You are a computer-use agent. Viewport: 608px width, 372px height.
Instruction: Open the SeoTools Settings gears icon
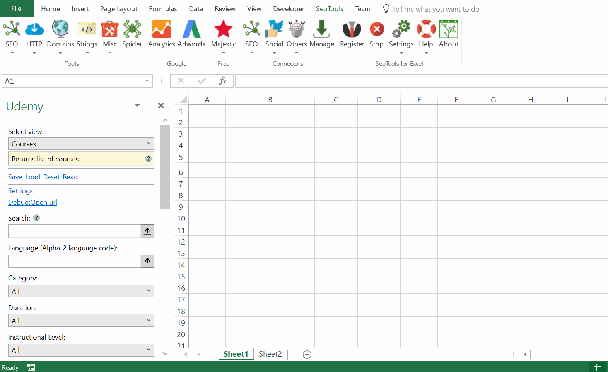pos(401,29)
